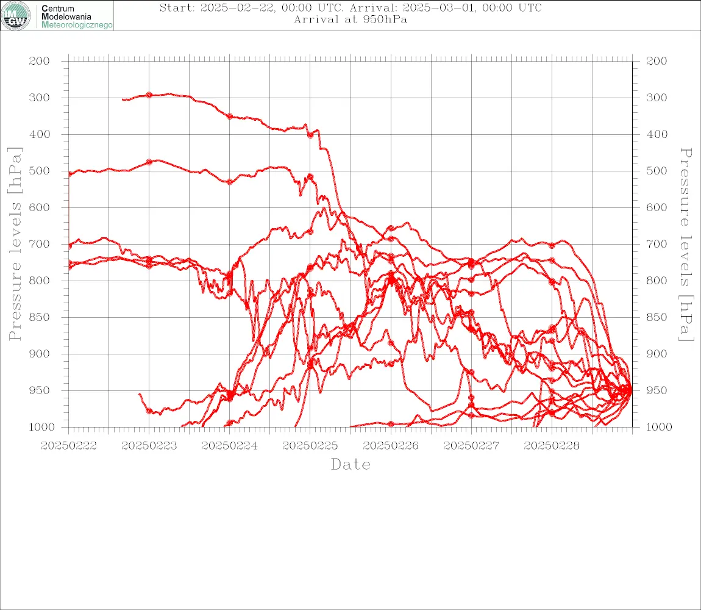Click the left axis '500' label
The height and width of the screenshot is (610, 701).
(40, 171)
